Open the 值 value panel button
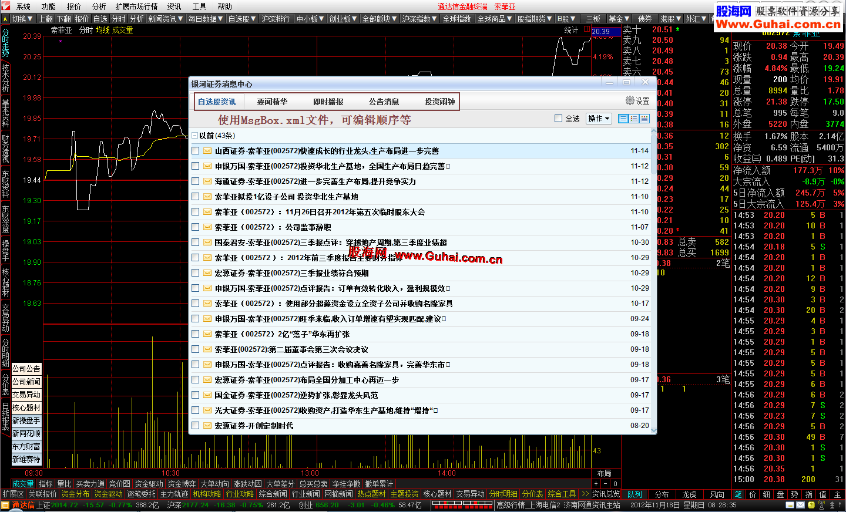The height and width of the screenshot is (512, 846). [x=823, y=494]
